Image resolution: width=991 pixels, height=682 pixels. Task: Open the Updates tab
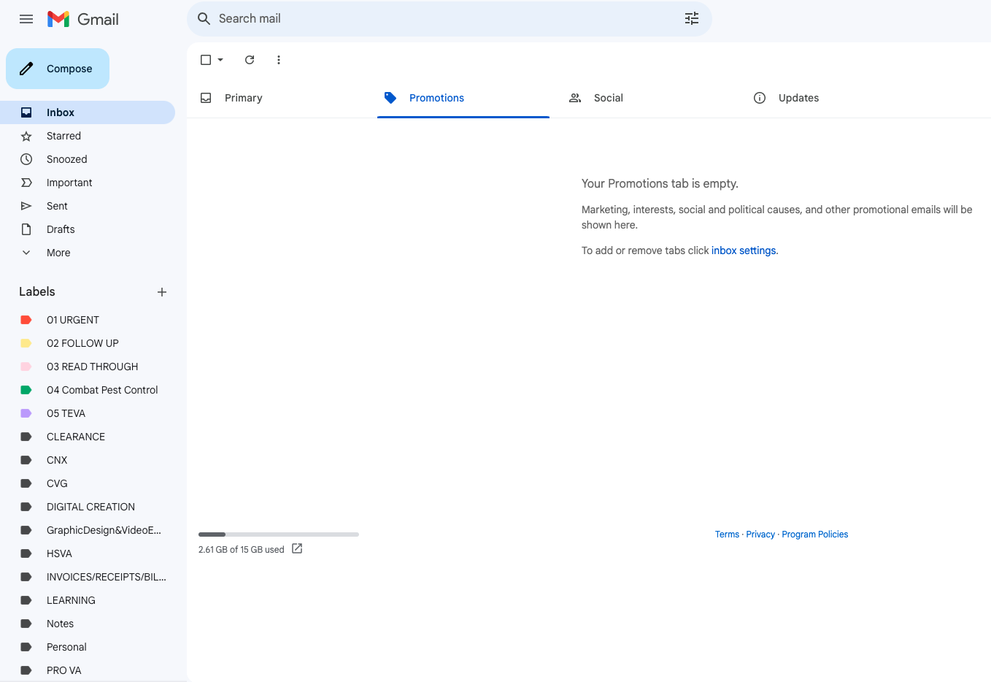[798, 98]
